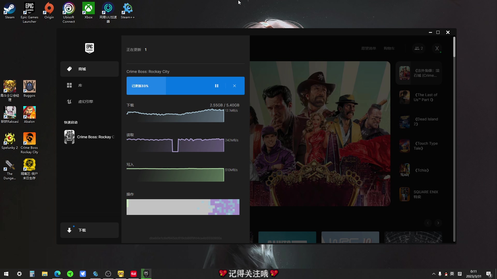Screen dimensions: 497x279
Task: Select Touch Type Tale store card
Action: pyautogui.click(x=419, y=146)
